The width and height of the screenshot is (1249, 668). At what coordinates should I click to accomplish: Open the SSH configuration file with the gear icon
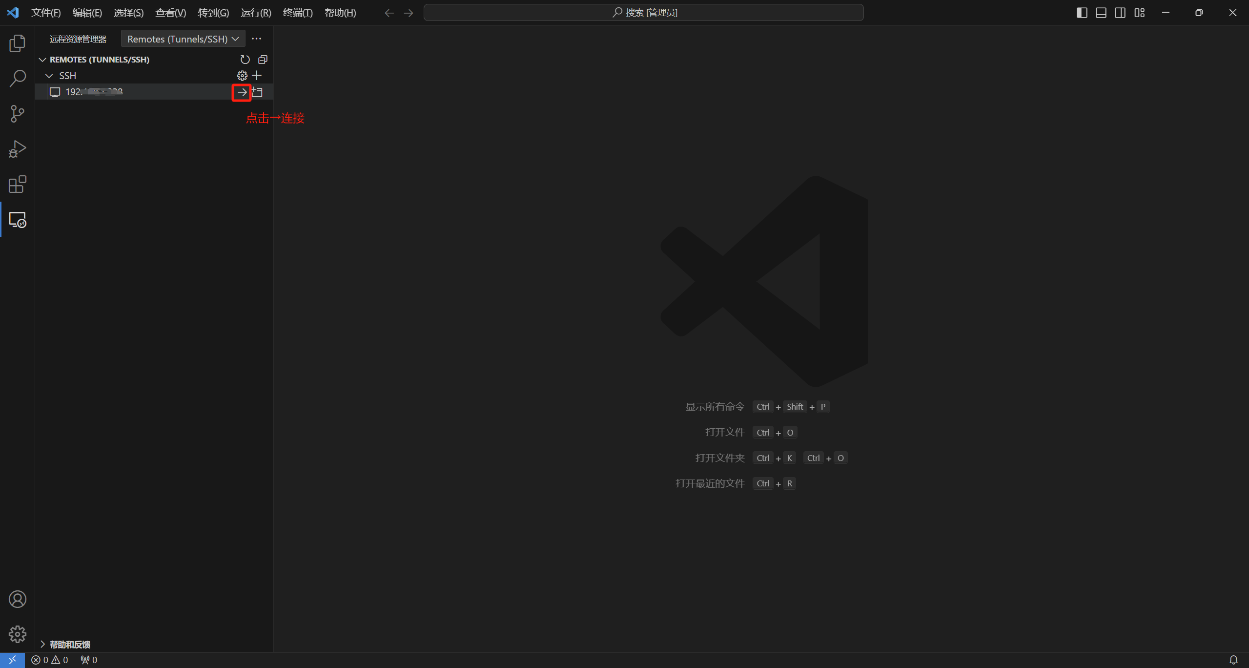(242, 76)
